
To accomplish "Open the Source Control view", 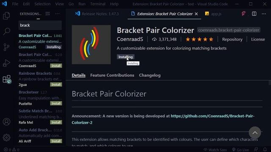I will click(6, 47).
